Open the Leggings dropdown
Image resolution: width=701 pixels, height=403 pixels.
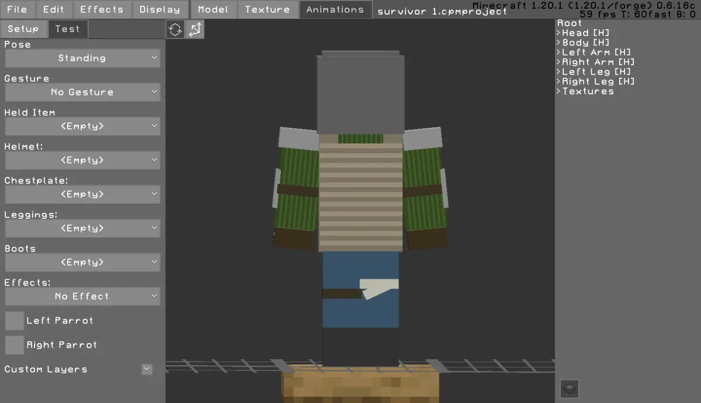coord(82,228)
